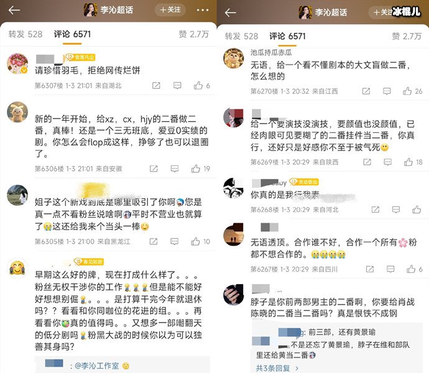Image resolution: width=429 pixels, height=373 pixels.
Task: Like the comment on floor 6305
Action: click(195, 241)
